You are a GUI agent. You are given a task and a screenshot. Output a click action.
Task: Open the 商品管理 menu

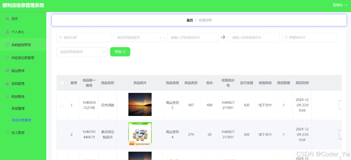coord(23,71)
